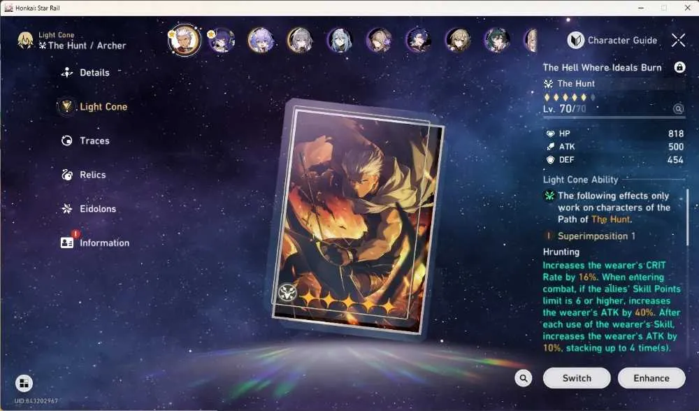
Task: Click the ability description scrollbar
Action: 687,217
